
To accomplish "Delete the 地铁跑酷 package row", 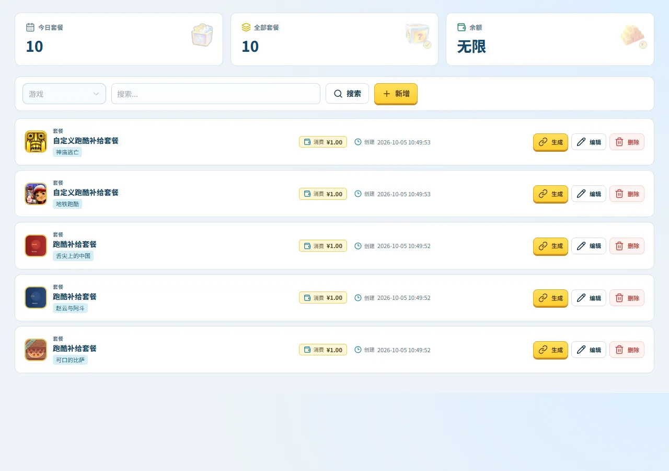I will (x=627, y=194).
